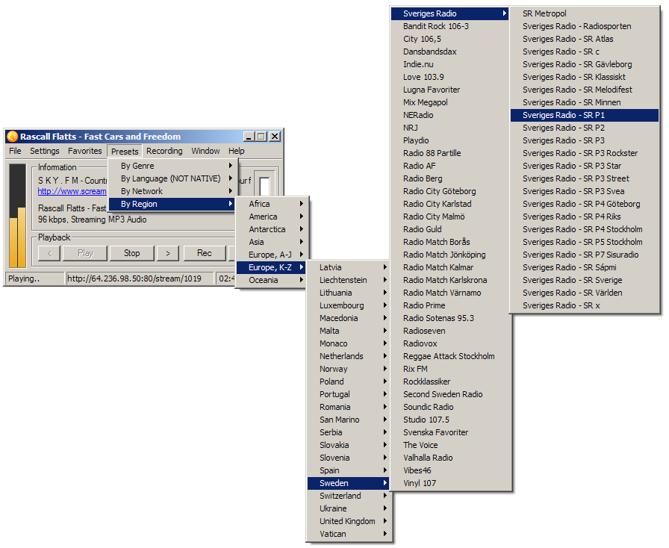669x548 pixels.
Task: Pick the Vinyl 107 station
Action: click(450, 484)
